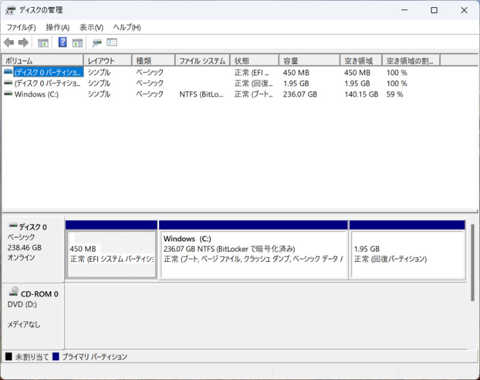The image size is (480, 380).
Task: Sort by the 容量 column header
Action: coord(310,61)
